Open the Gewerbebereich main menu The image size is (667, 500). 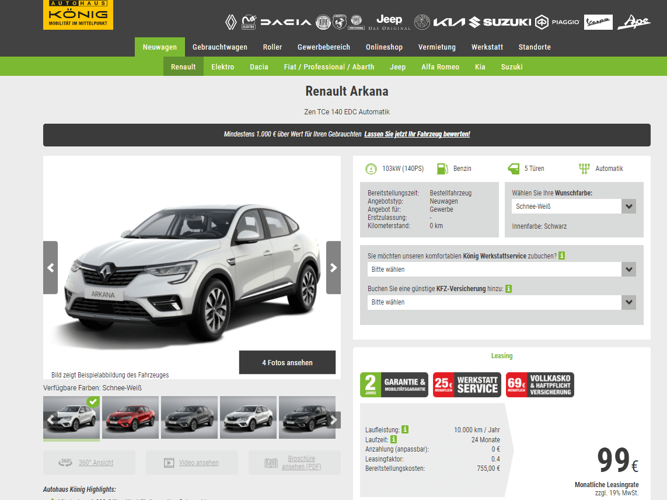click(x=324, y=47)
